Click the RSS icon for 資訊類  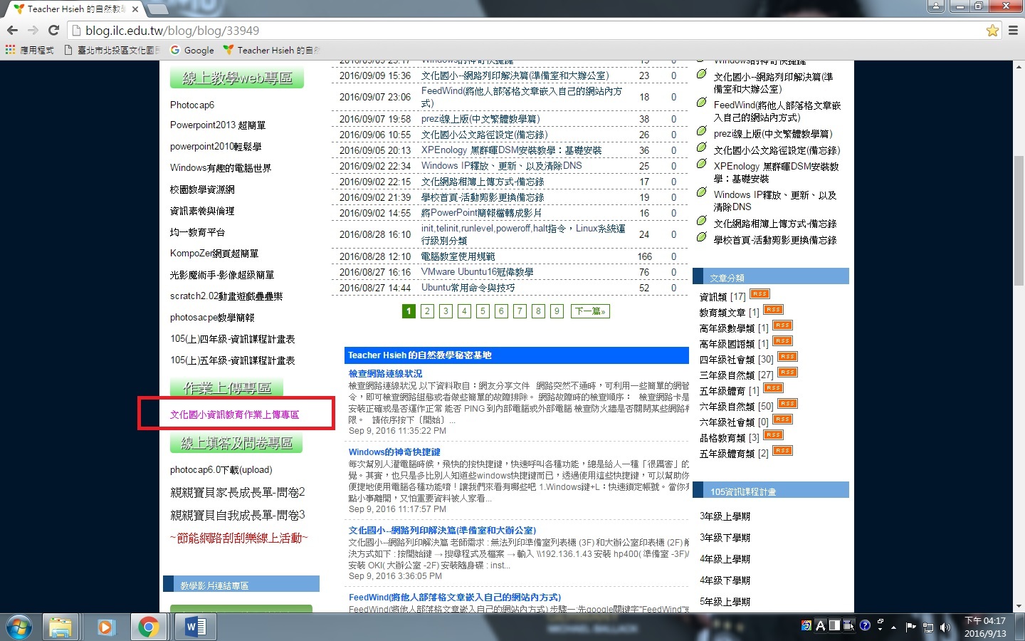759,294
